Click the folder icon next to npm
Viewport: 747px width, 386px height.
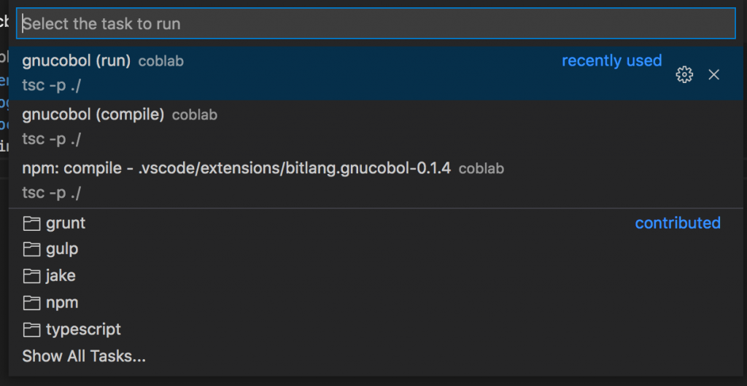coord(31,303)
